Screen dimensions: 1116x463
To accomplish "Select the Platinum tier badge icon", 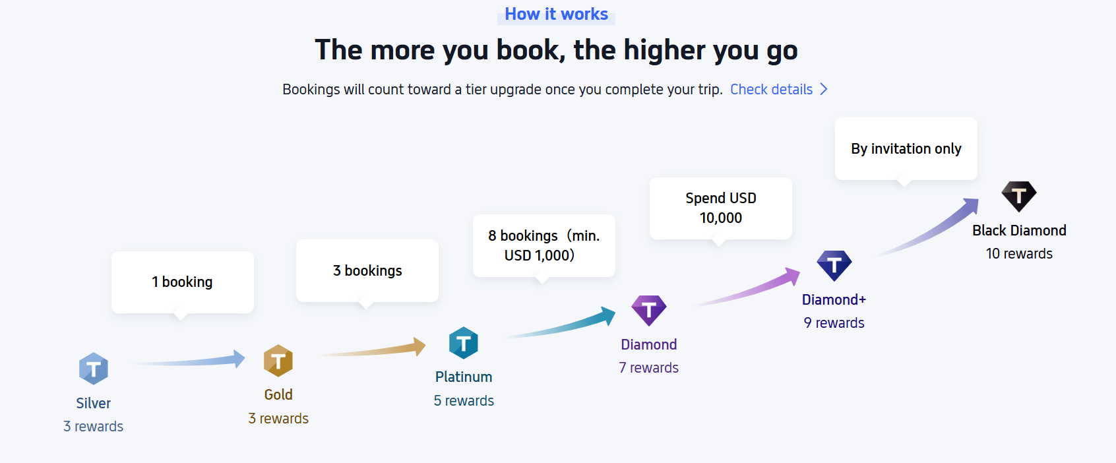I will [x=464, y=343].
